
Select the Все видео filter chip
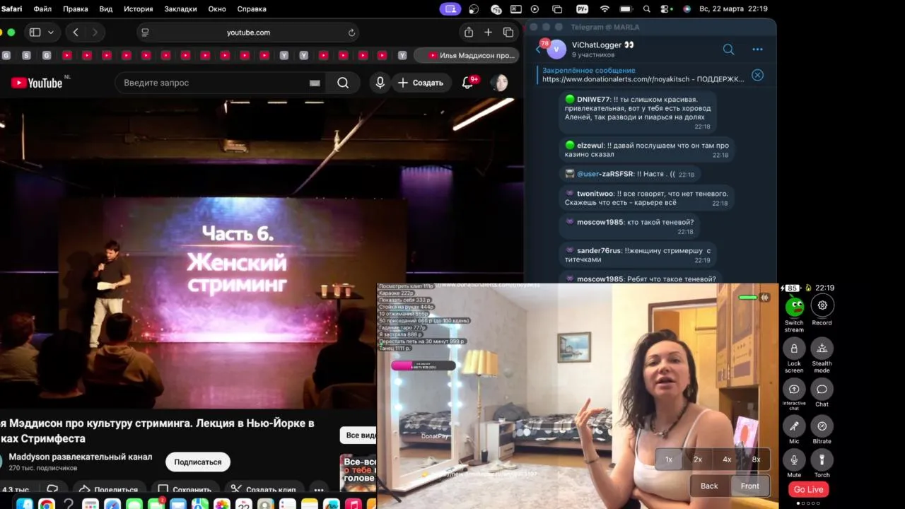pyautogui.click(x=359, y=435)
